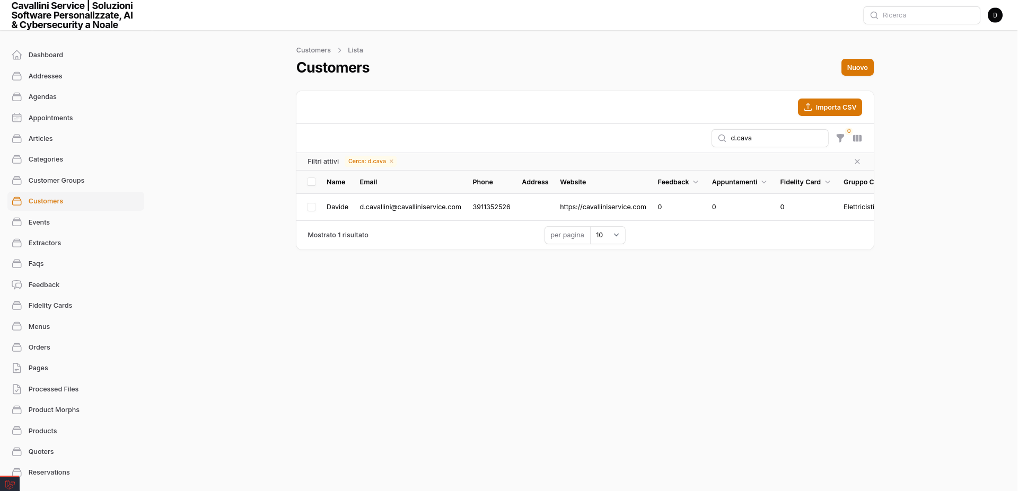Open the per pagina dropdown

[608, 235]
